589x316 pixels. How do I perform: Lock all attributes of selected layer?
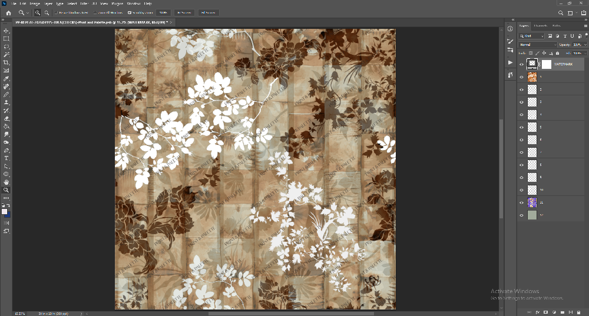click(557, 54)
